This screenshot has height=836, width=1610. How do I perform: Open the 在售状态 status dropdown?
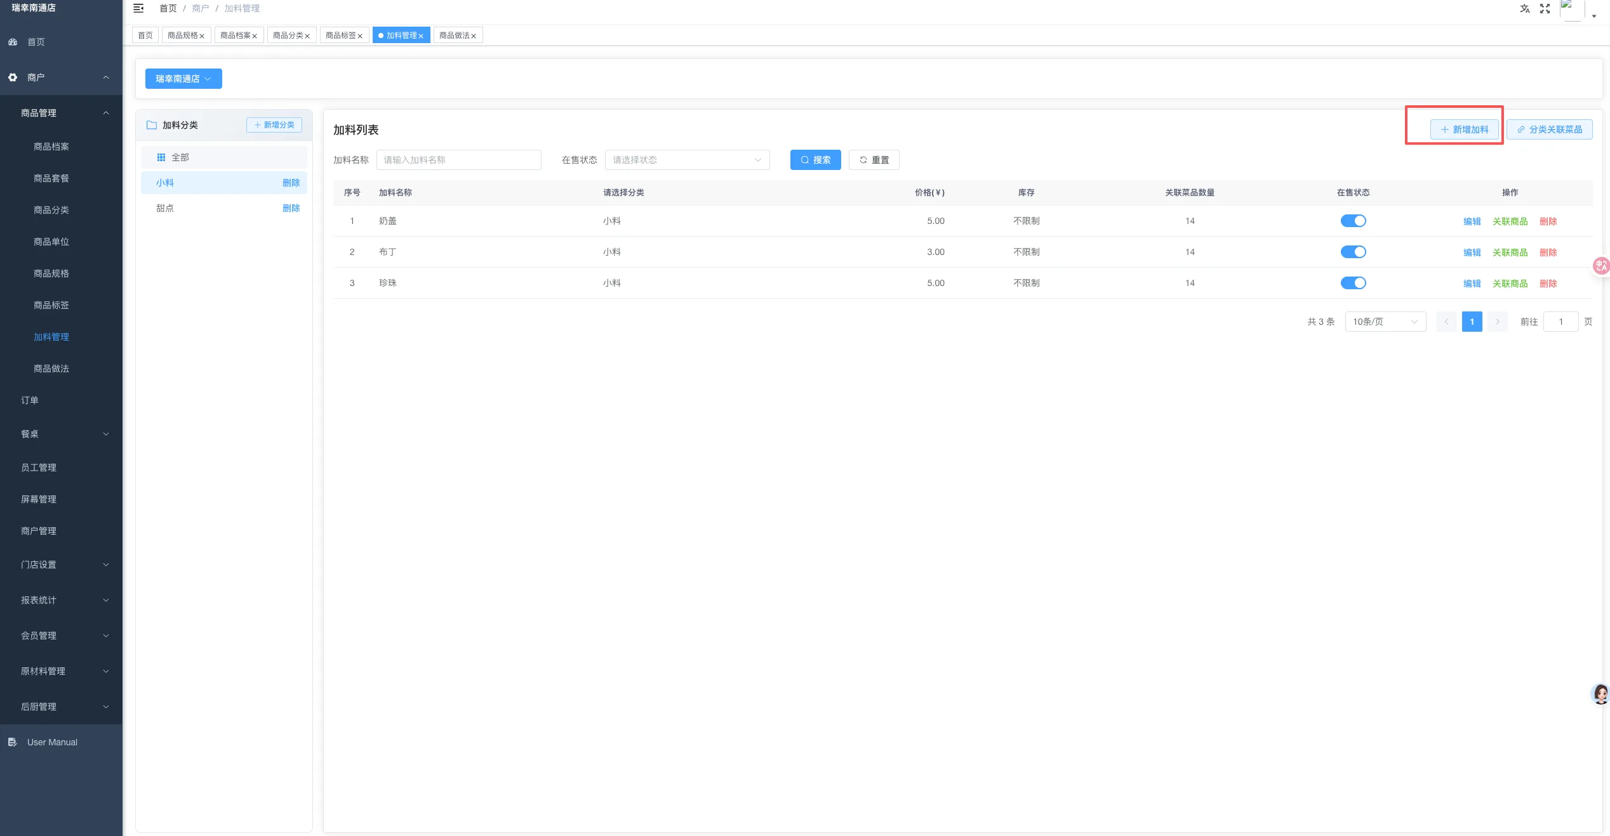click(x=687, y=160)
